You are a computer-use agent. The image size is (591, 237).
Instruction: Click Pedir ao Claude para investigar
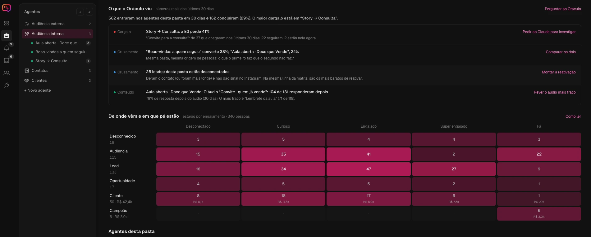click(x=549, y=32)
